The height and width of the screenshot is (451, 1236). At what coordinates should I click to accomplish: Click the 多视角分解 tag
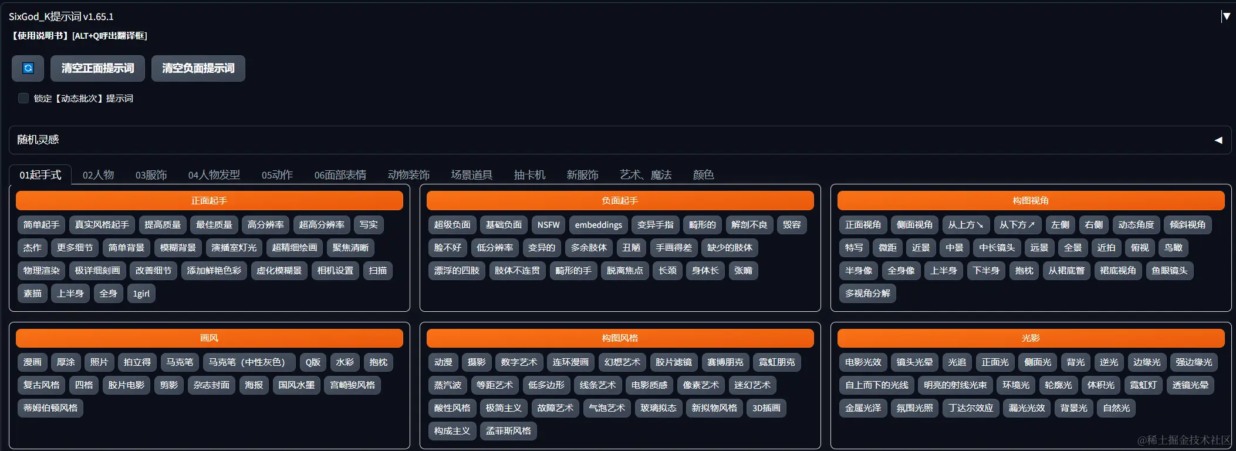coord(867,293)
